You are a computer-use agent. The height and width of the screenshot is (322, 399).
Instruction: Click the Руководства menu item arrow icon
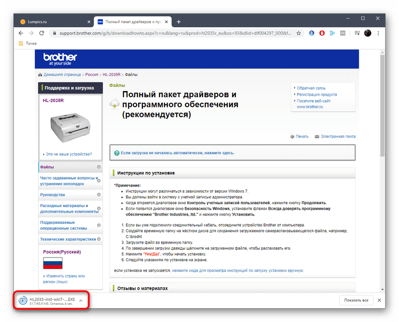[99, 195]
